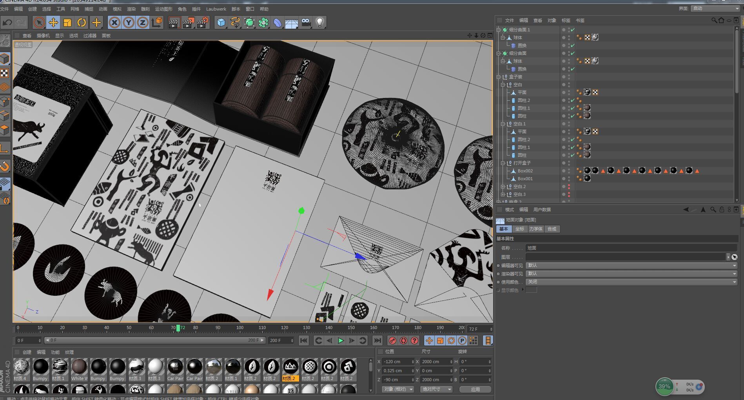Switch to the 坐标 tab
The height and width of the screenshot is (400, 744).
coord(520,229)
